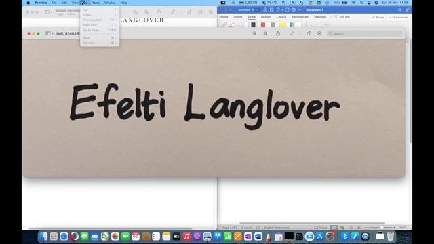Open Music app from the Dock

(186, 237)
